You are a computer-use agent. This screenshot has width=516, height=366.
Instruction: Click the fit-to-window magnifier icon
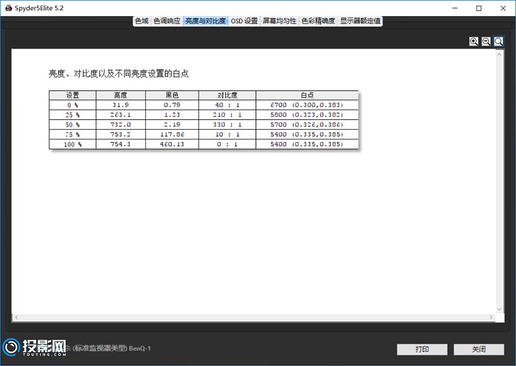pyautogui.click(x=499, y=41)
